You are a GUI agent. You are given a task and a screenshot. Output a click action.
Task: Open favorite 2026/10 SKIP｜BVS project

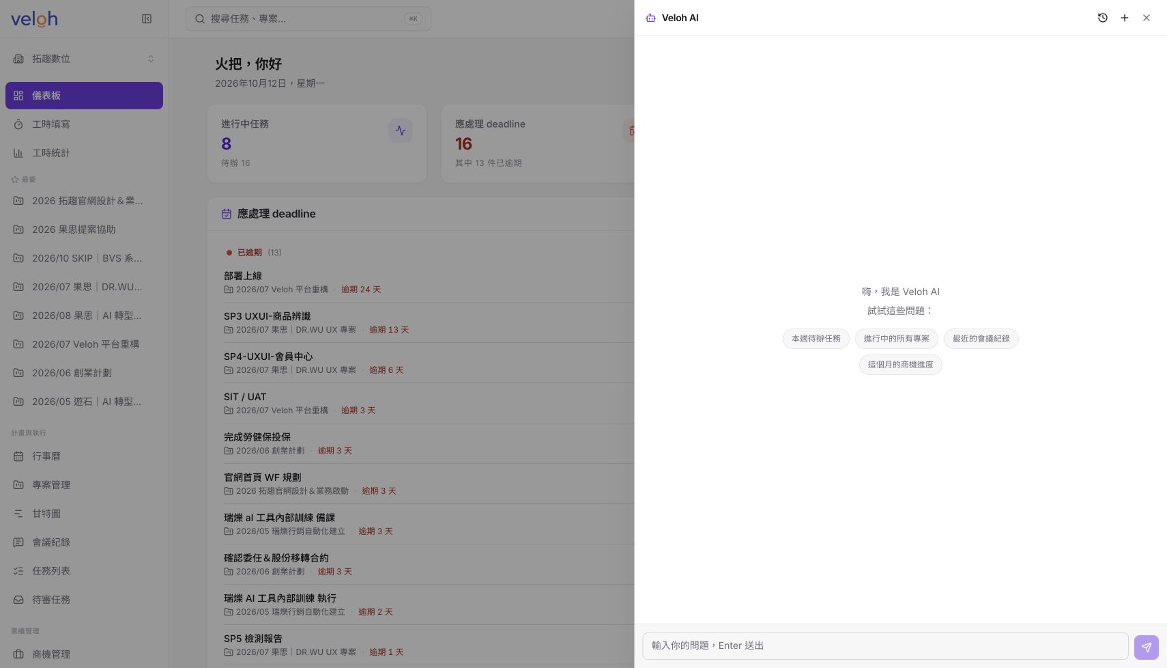click(84, 258)
